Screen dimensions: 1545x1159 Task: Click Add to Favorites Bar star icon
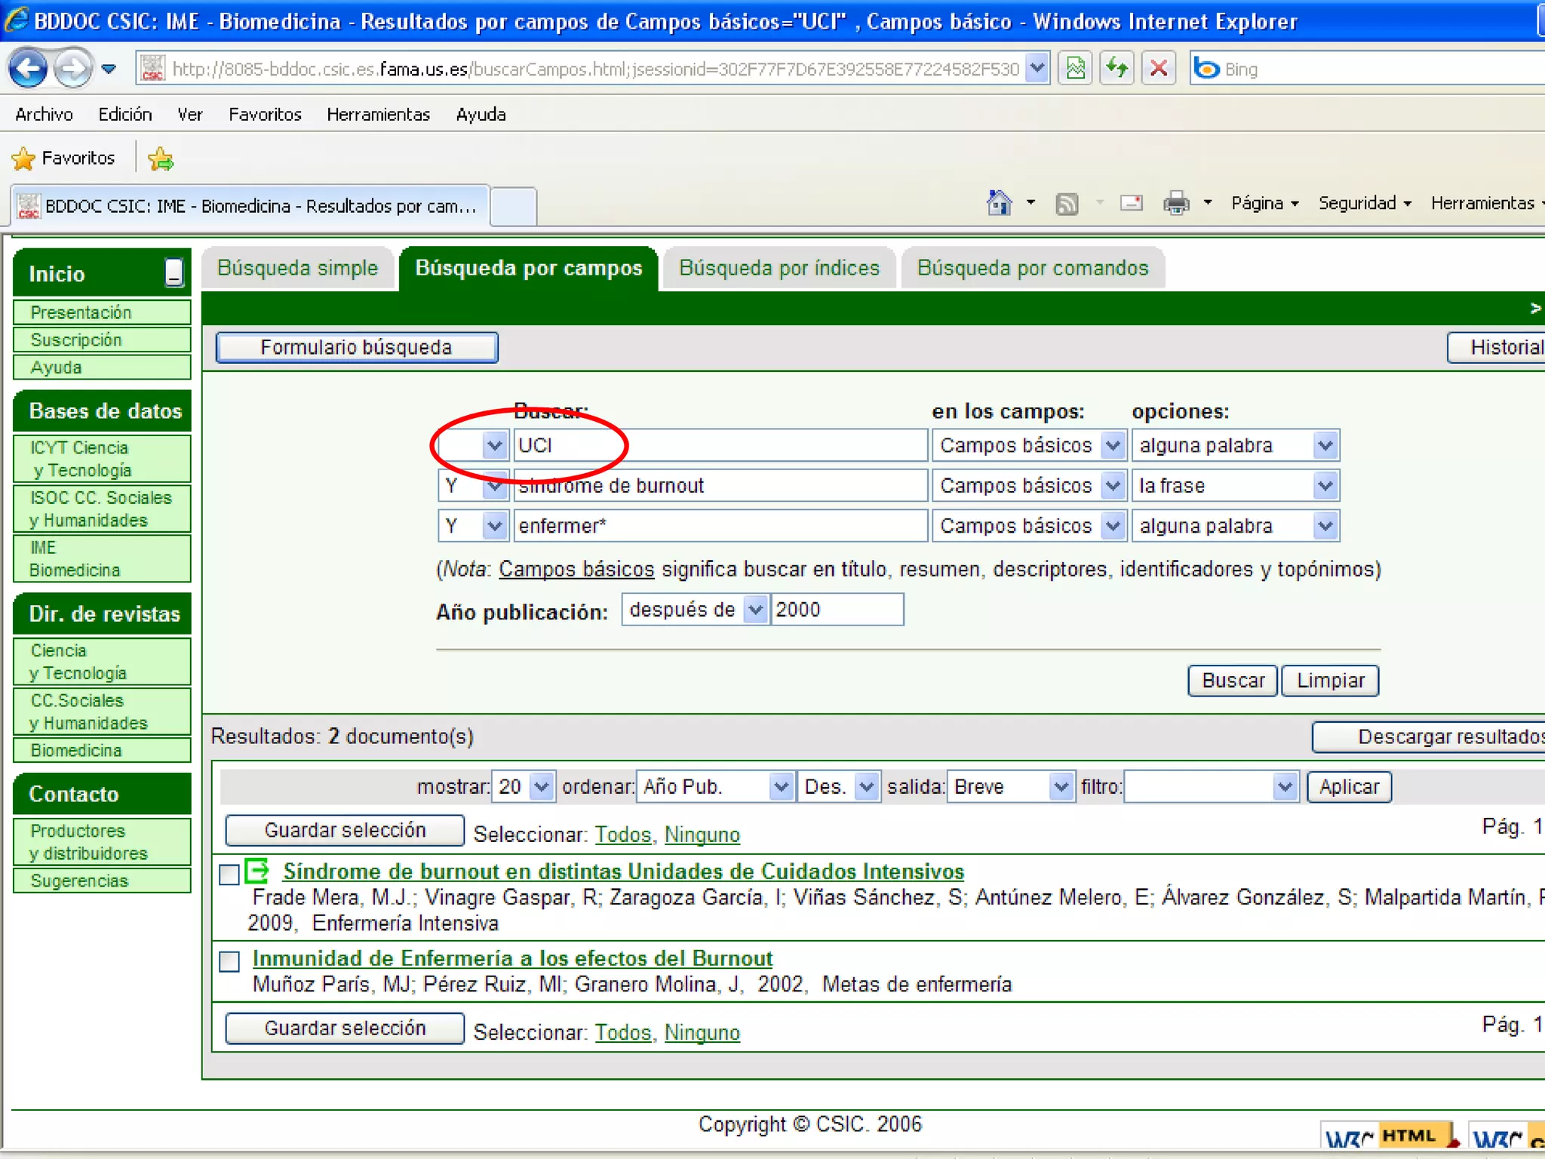(x=161, y=158)
